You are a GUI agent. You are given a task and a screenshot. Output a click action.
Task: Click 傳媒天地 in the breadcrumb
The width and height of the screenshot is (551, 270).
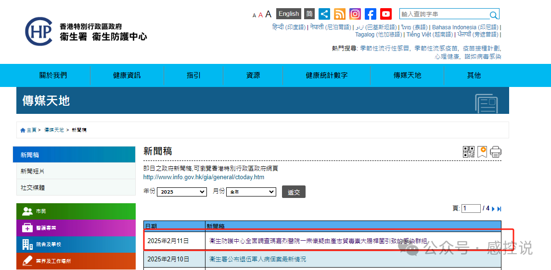pos(54,130)
